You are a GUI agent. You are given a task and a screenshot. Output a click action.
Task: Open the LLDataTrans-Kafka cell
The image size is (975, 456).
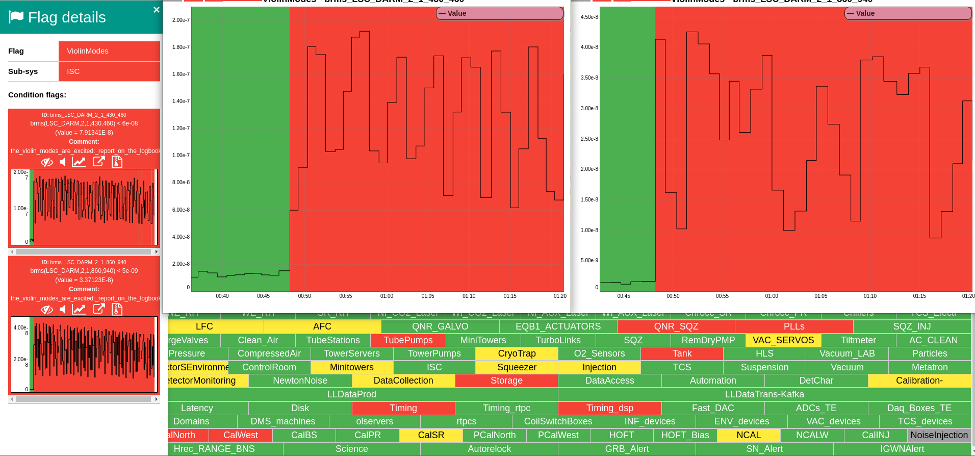point(764,394)
